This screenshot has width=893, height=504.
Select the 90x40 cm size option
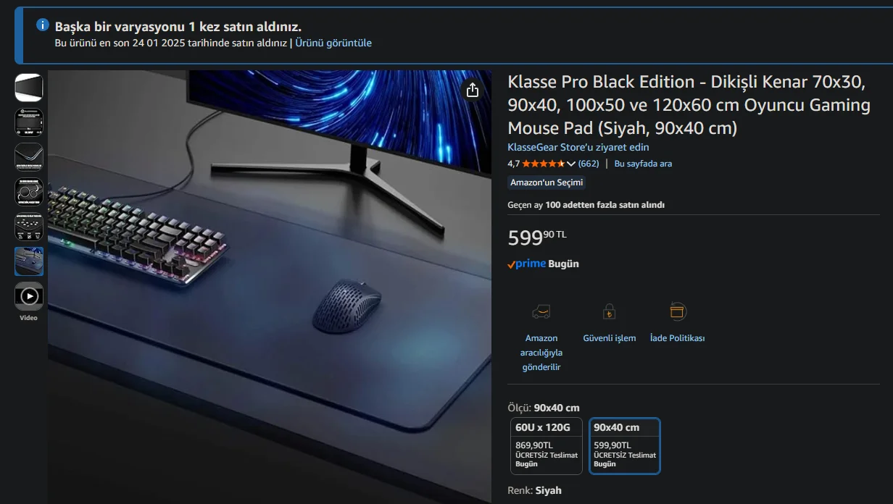click(x=625, y=446)
